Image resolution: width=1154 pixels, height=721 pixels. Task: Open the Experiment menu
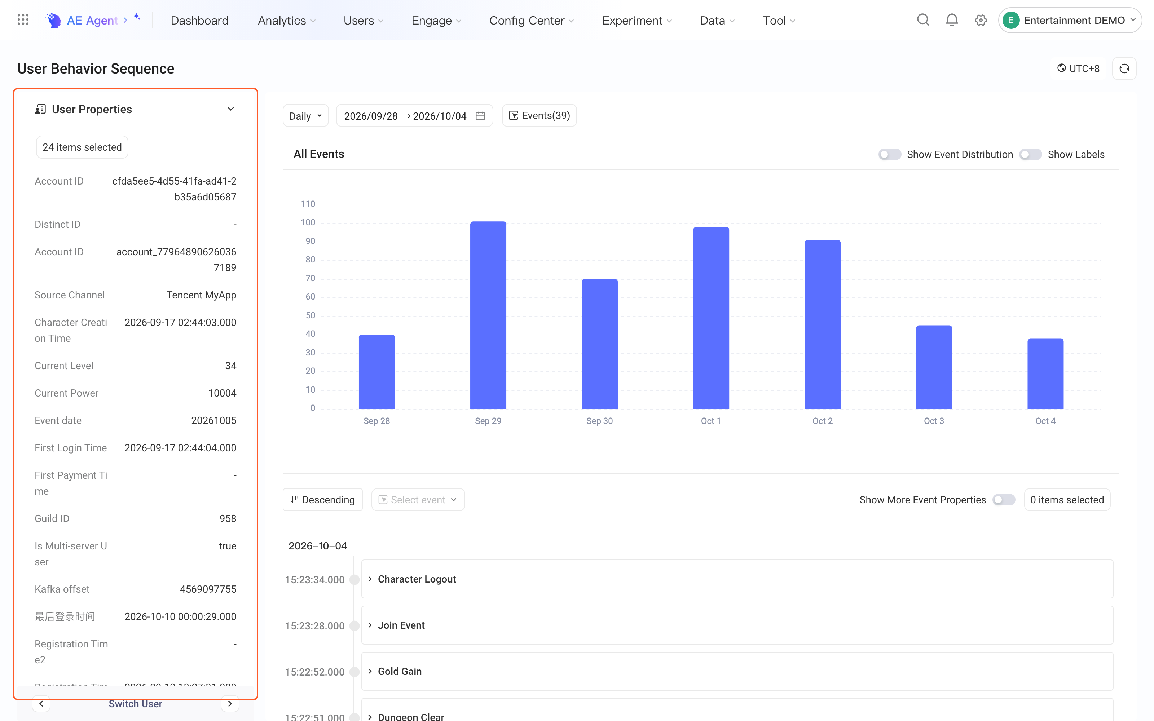[637, 21]
